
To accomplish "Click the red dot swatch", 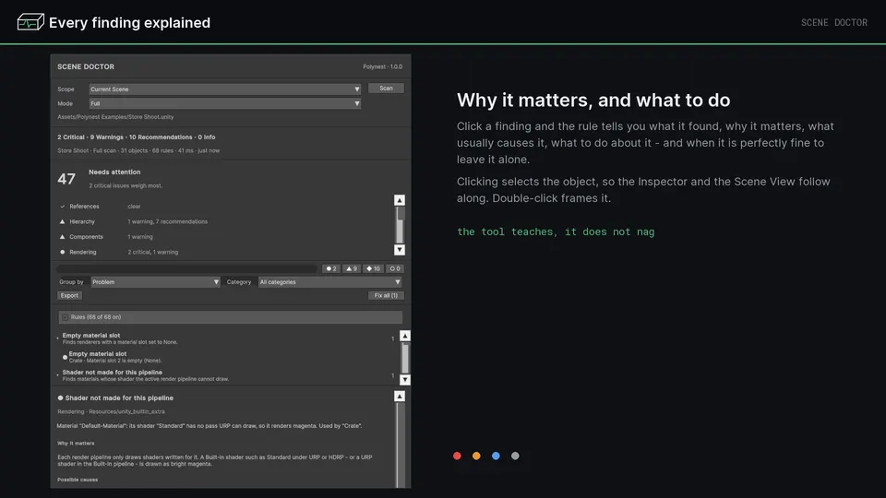I will click(457, 456).
